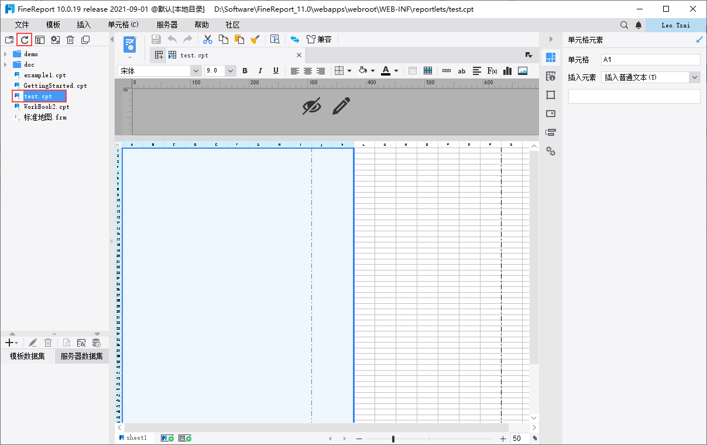
Task: Toggle bold formatting
Action: click(245, 71)
